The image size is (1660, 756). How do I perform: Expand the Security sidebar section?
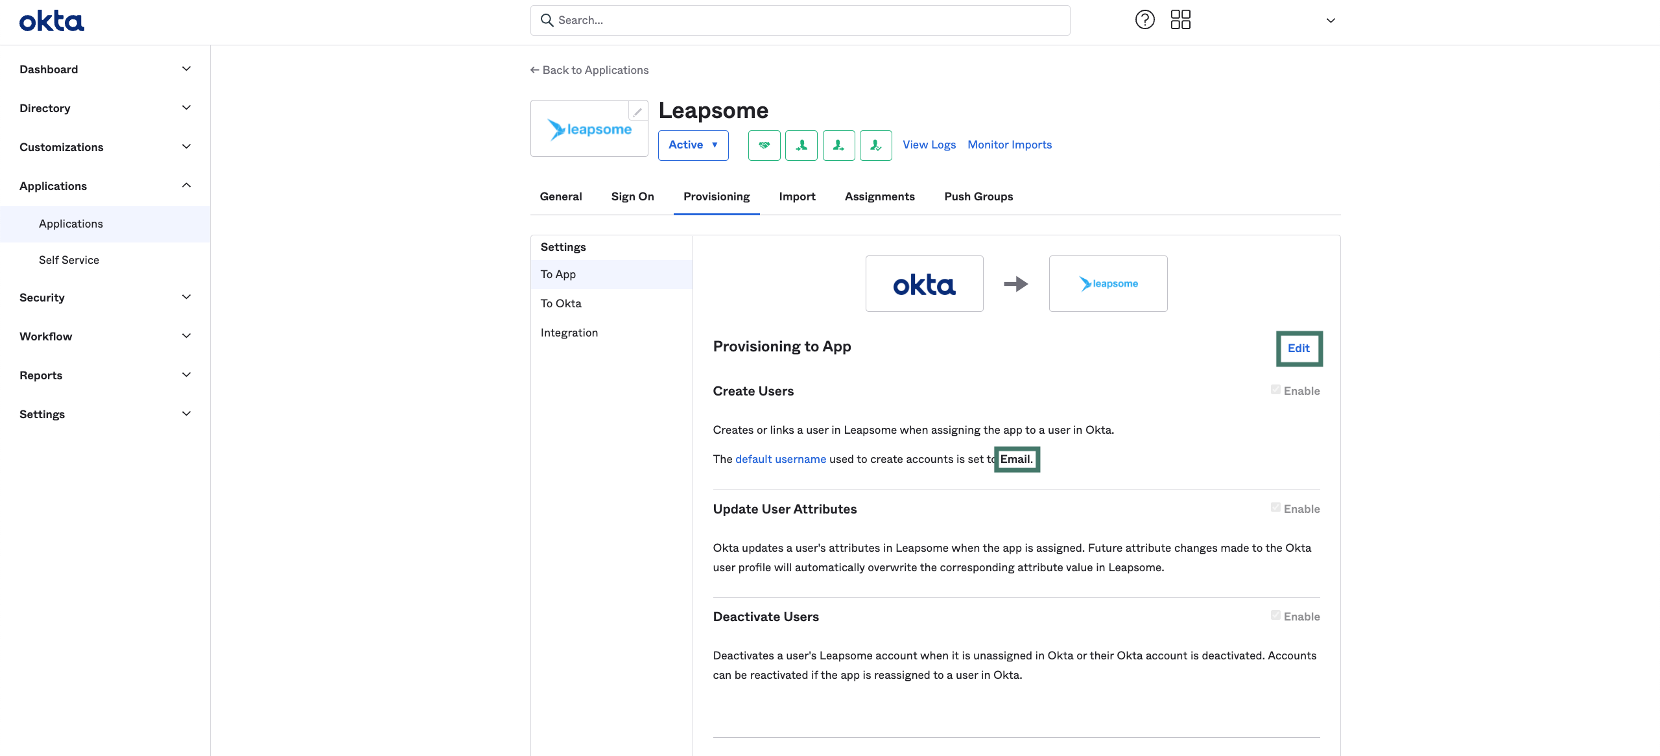pyautogui.click(x=186, y=298)
